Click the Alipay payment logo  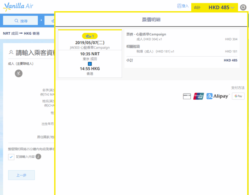pyautogui.click(x=218, y=96)
